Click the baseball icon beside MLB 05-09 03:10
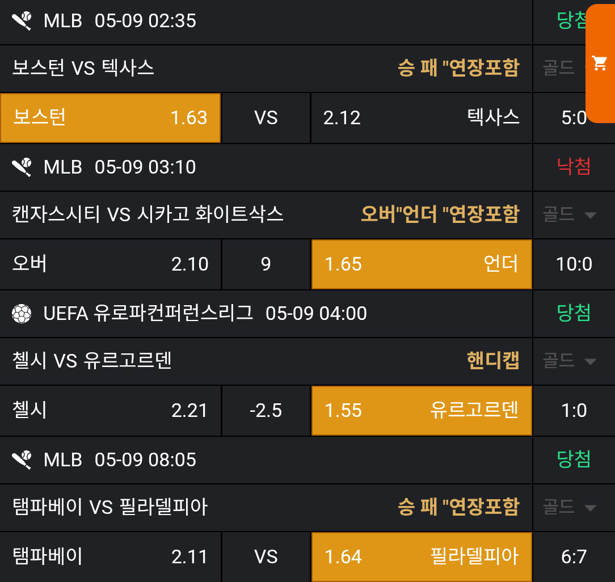Viewport: 615px width, 582px height. coord(22,167)
